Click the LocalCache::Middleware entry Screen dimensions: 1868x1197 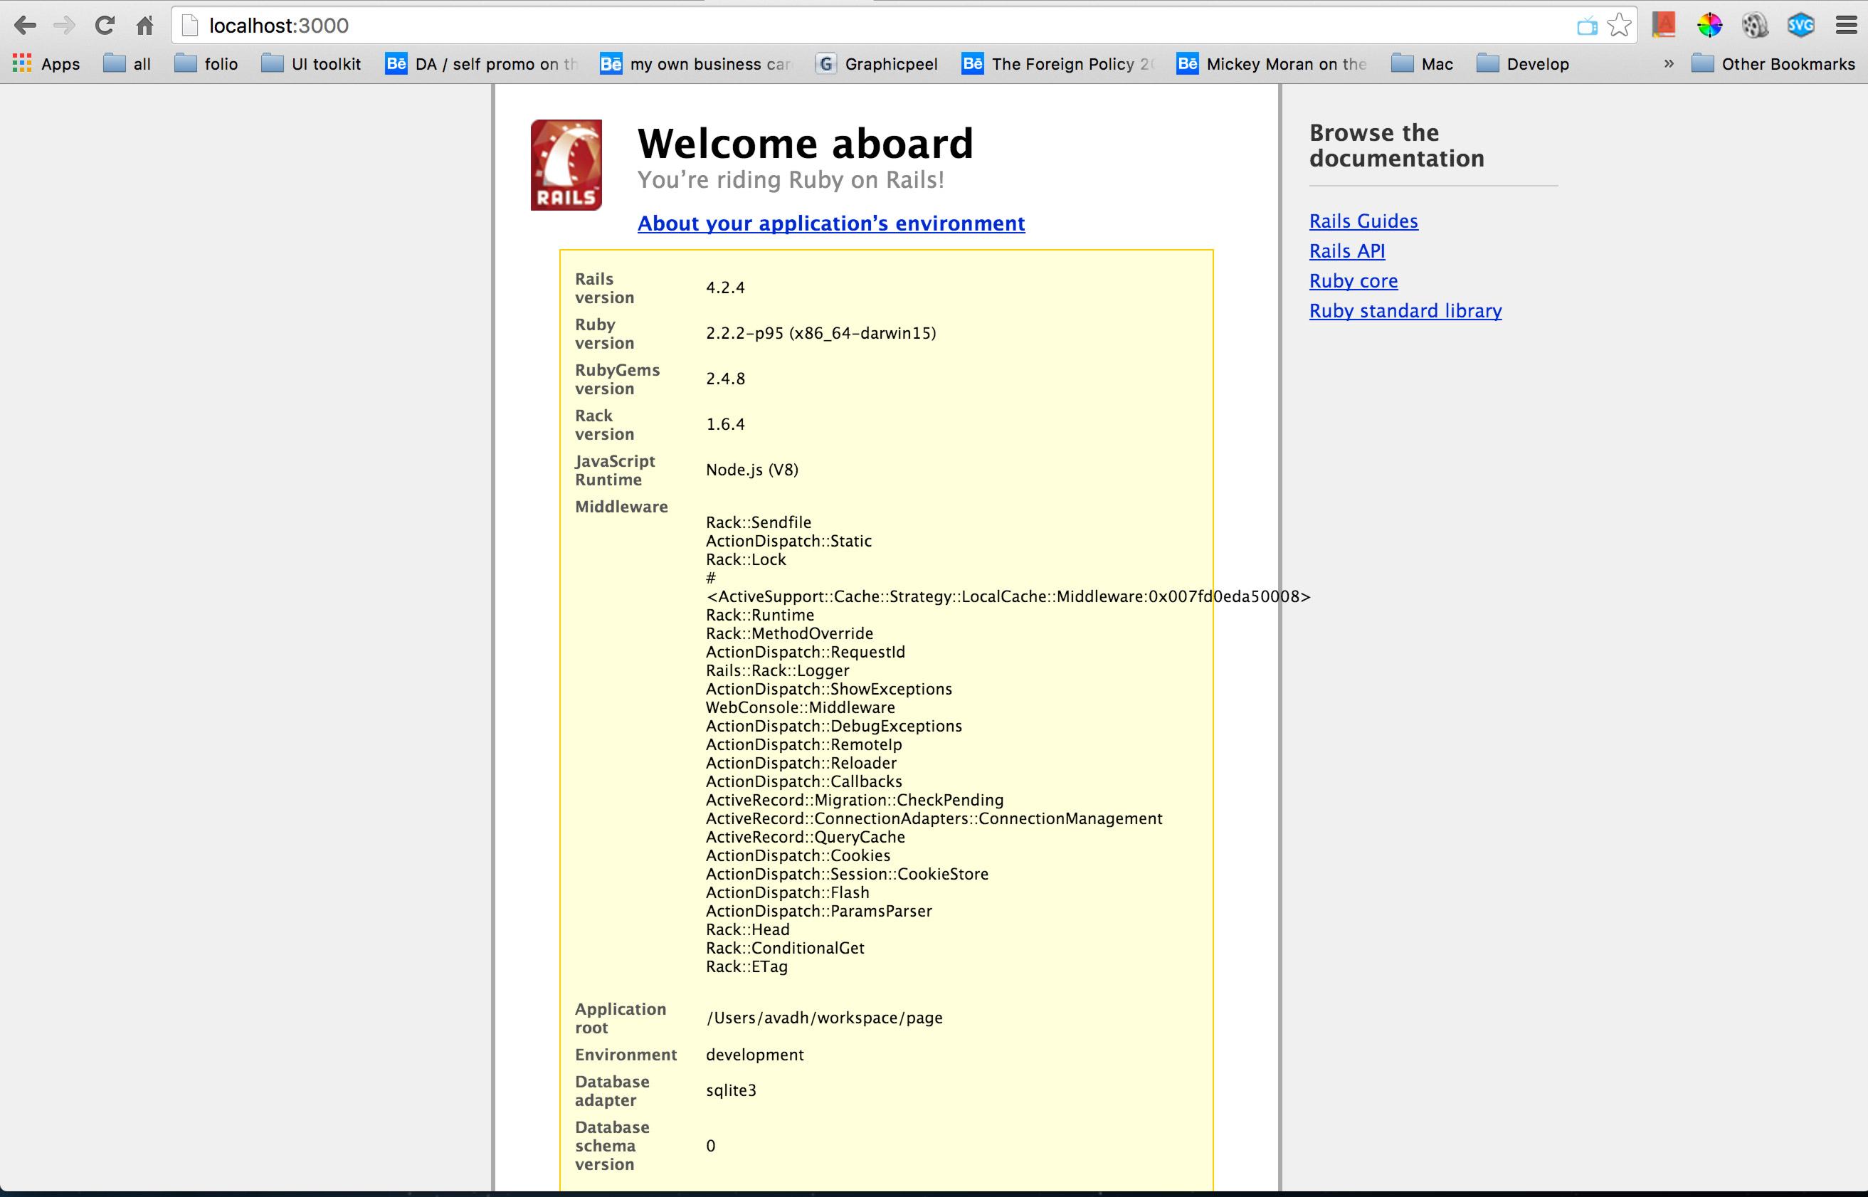[1008, 597]
